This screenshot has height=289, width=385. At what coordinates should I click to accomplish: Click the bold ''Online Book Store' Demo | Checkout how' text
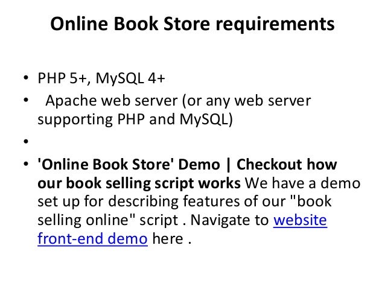[x=187, y=164]
